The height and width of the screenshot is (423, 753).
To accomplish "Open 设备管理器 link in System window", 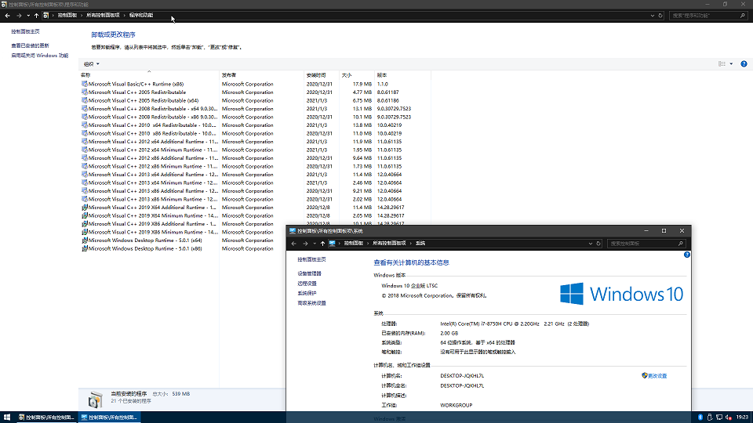I will pyautogui.click(x=309, y=273).
